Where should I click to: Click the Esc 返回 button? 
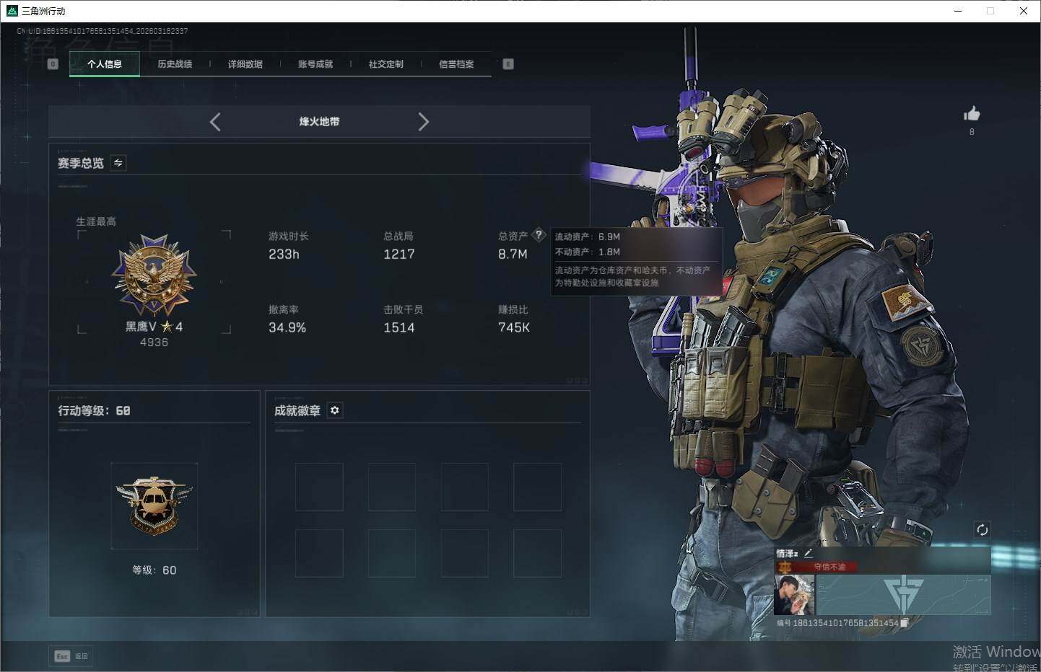point(71,656)
